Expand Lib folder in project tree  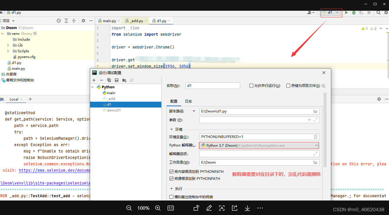point(8,45)
